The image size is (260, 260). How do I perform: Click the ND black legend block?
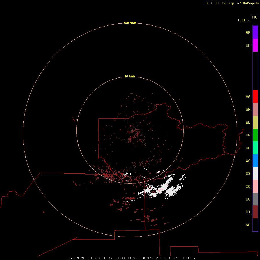tap(255, 225)
